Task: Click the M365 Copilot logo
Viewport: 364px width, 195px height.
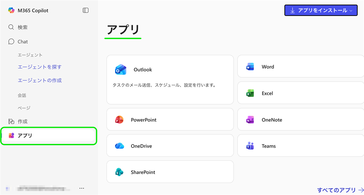Action: click(x=11, y=11)
